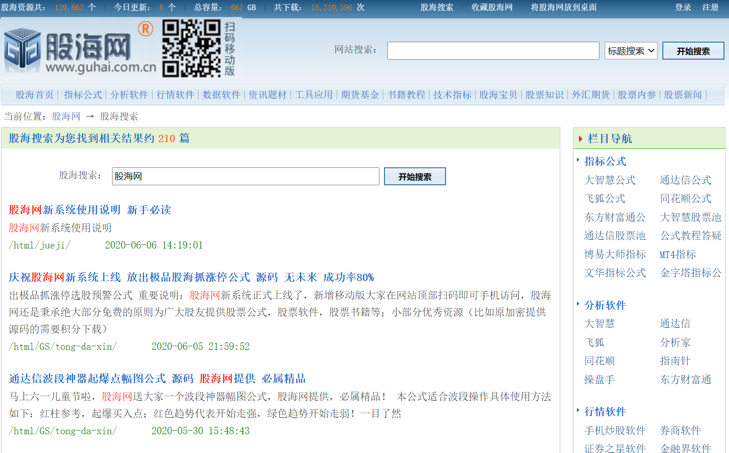Open 通达信公式 in sidebar
This screenshot has width=729, height=453.
pyautogui.click(x=686, y=180)
